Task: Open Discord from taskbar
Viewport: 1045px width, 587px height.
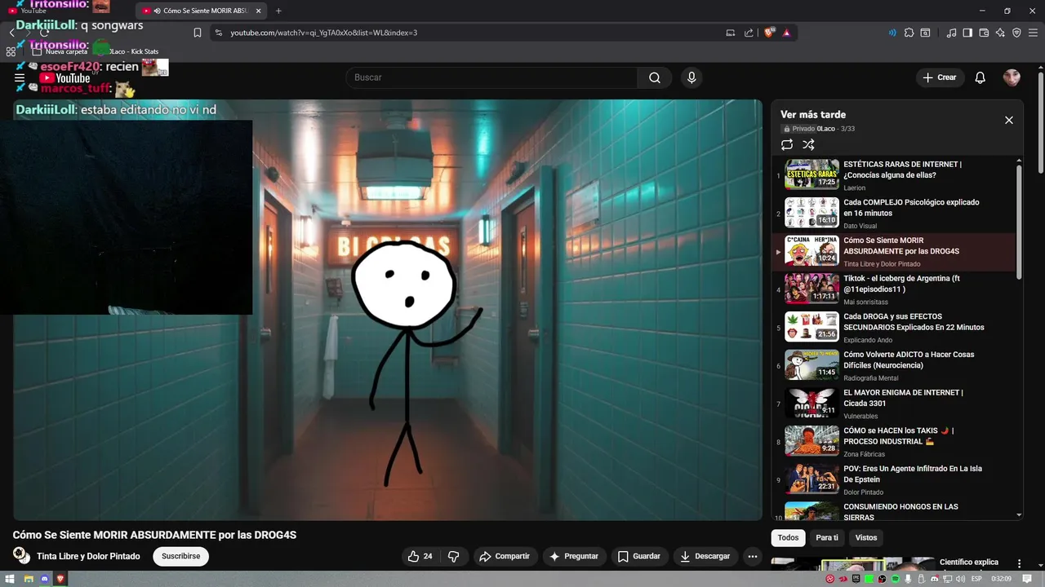Action: tap(44, 579)
